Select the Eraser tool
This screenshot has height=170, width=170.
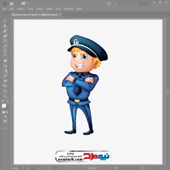[x=5, y=61]
